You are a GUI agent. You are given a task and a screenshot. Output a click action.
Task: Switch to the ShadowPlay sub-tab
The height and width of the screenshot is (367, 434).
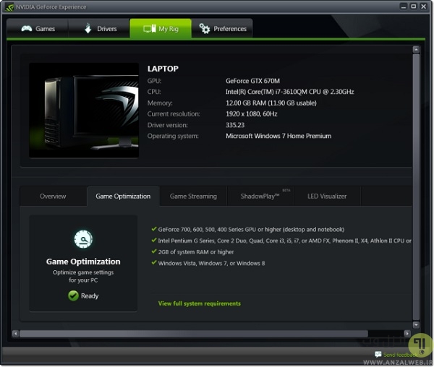pyautogui.click(x=260, y=197)
